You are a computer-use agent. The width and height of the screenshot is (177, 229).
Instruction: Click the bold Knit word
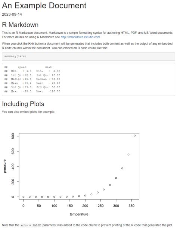point(31,43)
